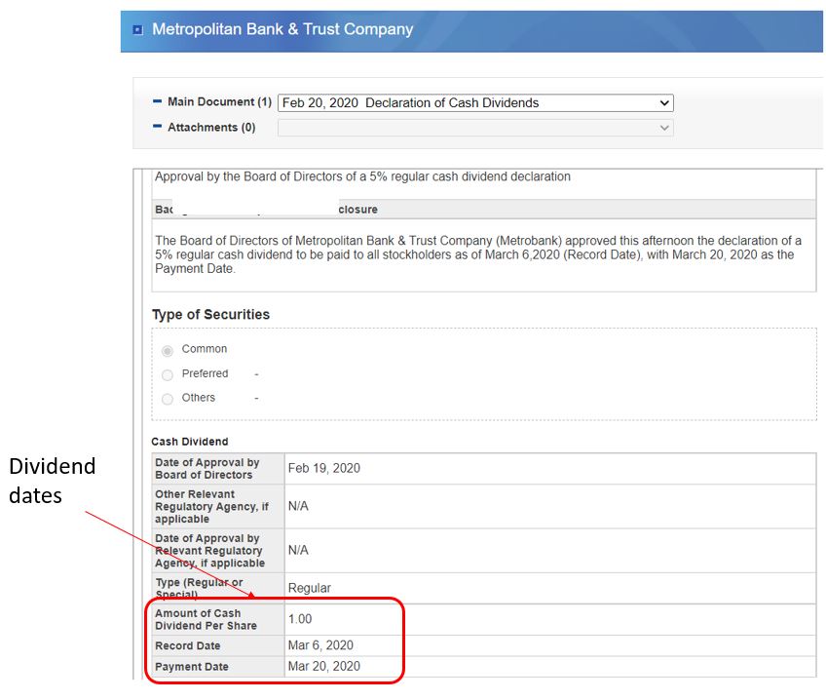826x700 pixels.
Task: Click the square icon beside Metropolitan Bank title
Action: click(138, 30)
